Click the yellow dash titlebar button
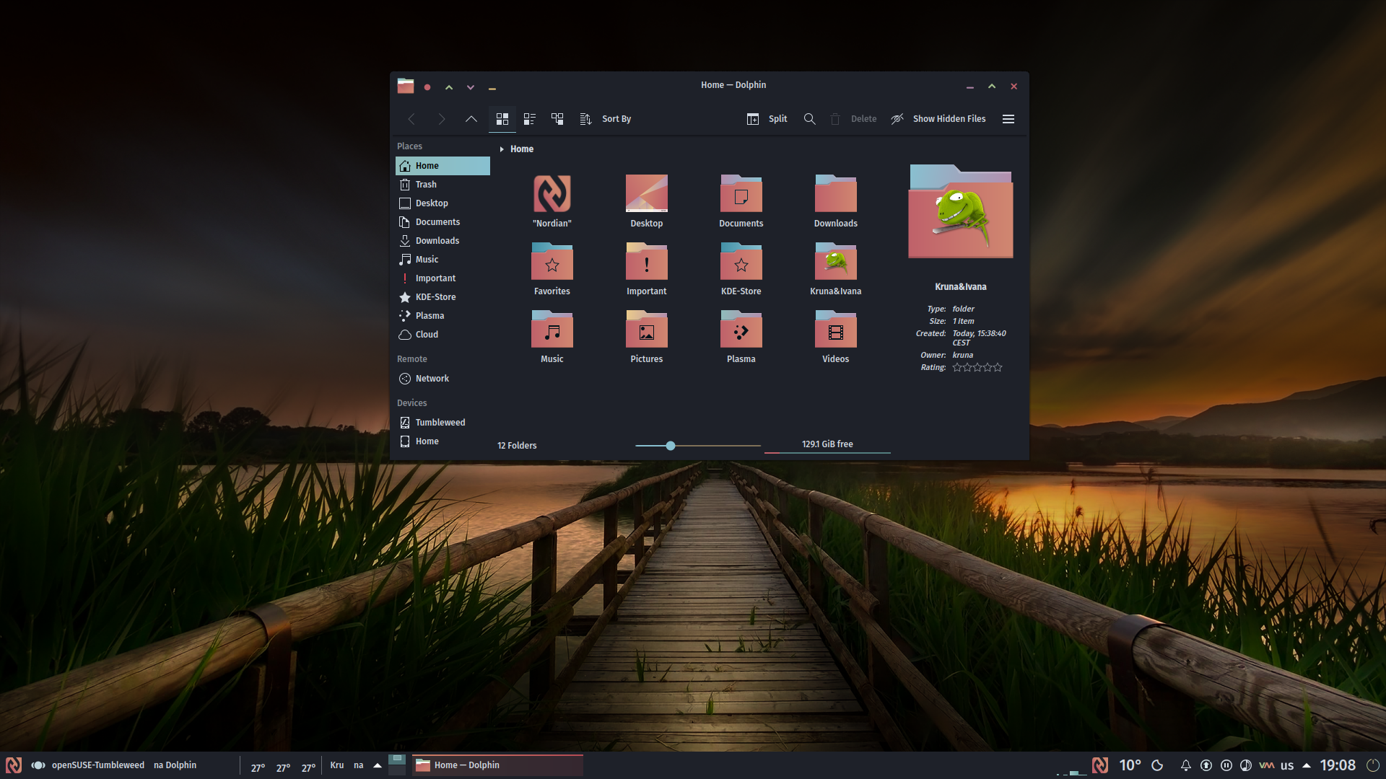 pos(492,88)
